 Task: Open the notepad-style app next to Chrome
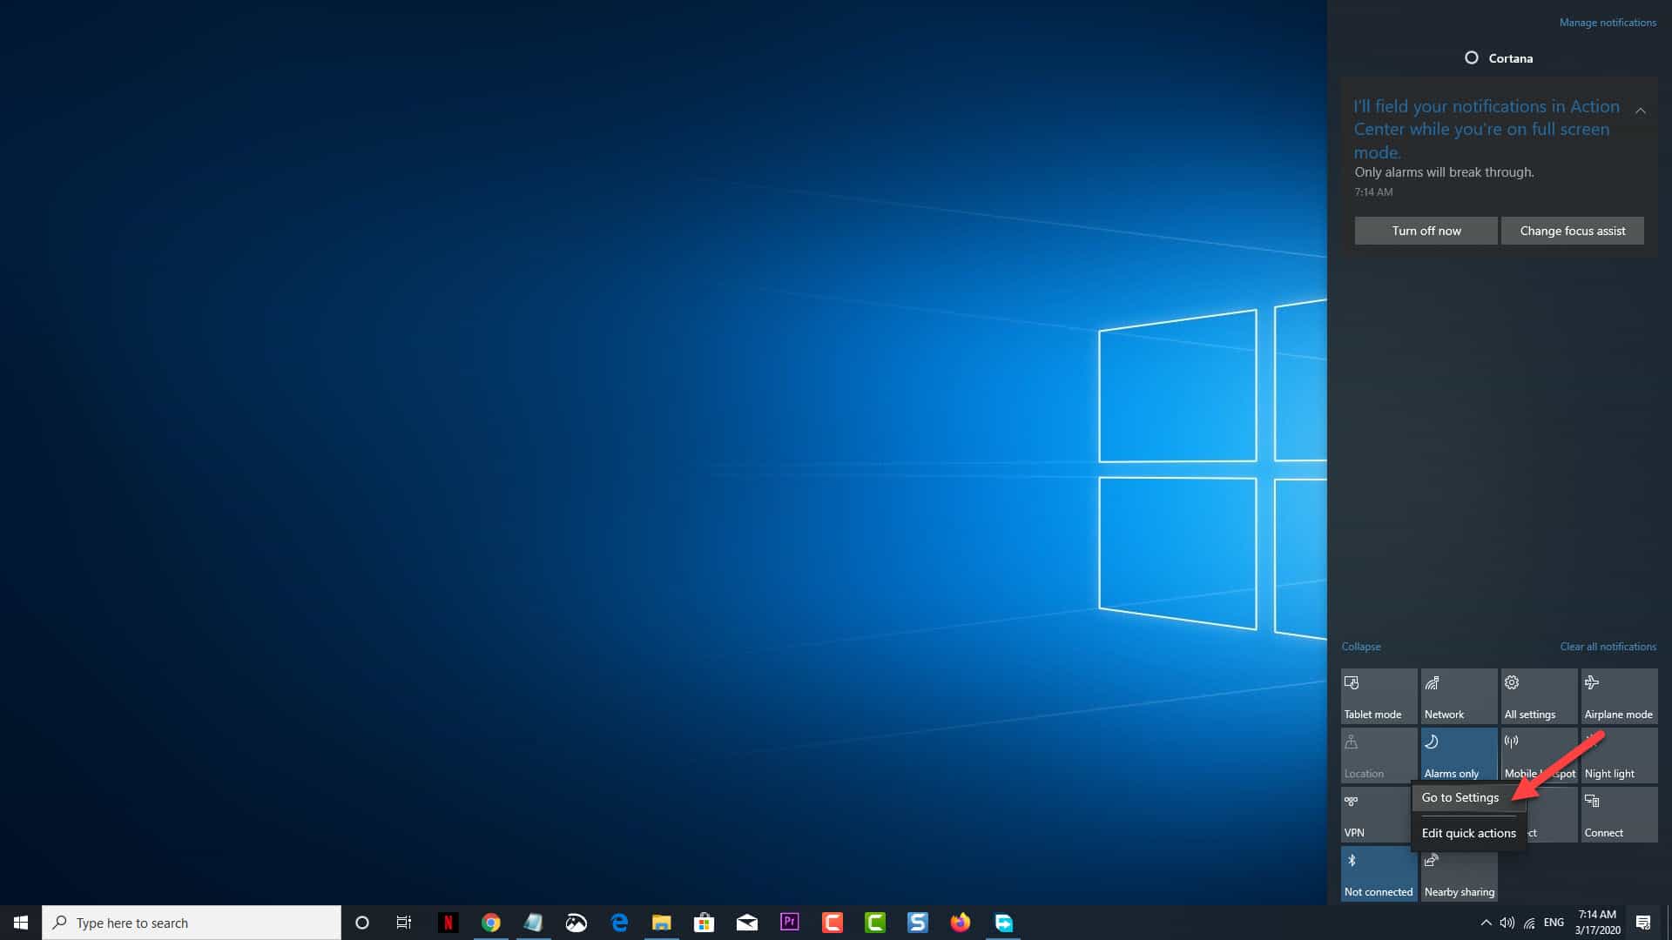534,923
